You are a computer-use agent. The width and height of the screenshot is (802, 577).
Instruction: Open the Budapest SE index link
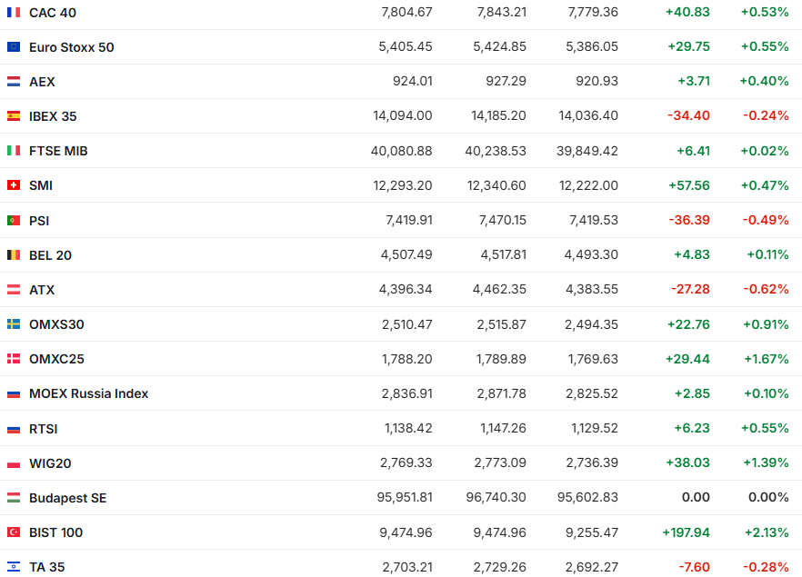67,498
